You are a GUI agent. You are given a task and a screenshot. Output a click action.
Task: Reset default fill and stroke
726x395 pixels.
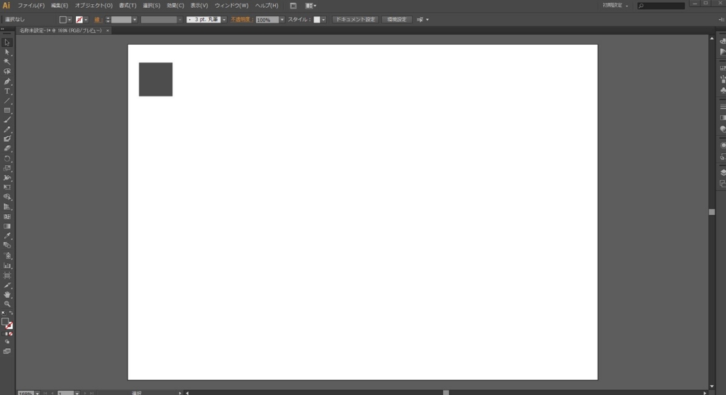pyautogui.click(x=4, y=313)
